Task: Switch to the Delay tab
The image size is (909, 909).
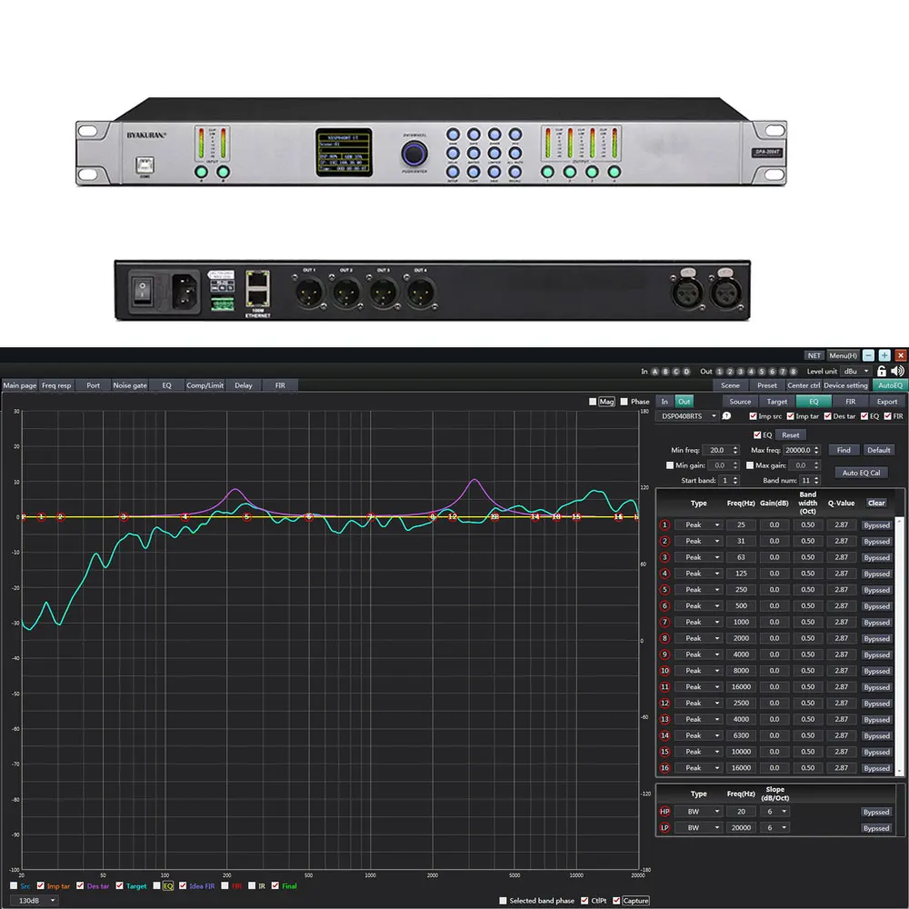Action: click(x=243, y=385)
